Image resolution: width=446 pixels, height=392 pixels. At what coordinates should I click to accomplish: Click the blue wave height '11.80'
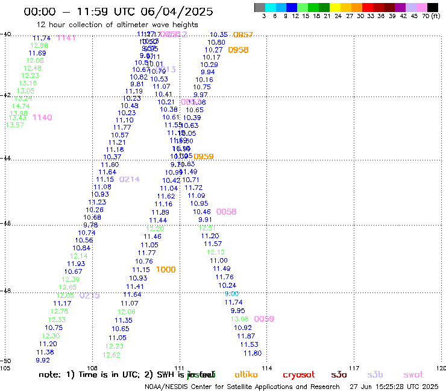coord(253,353)
